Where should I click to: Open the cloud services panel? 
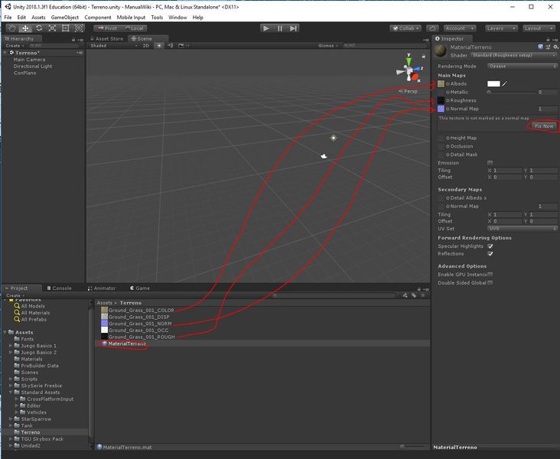point(432,28)
